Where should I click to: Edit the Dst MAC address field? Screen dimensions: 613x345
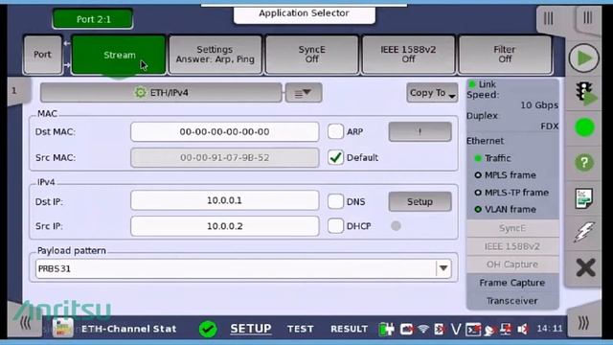(x=224, y=132)
